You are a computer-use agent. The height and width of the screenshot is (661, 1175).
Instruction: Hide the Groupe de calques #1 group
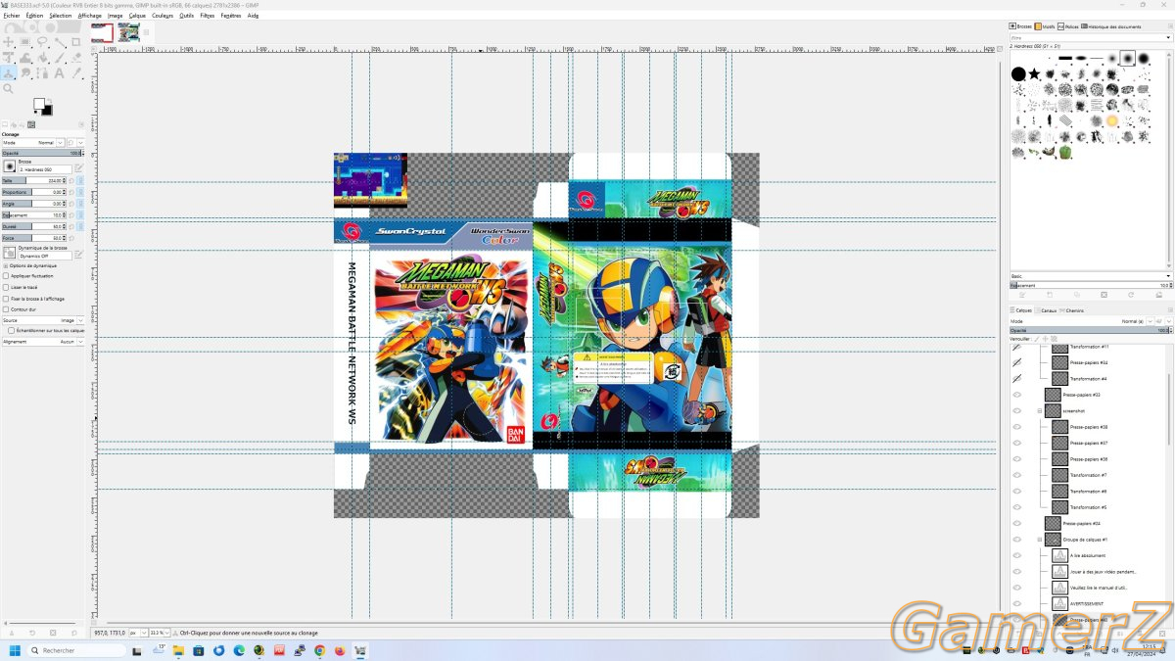coord(1016,540)
